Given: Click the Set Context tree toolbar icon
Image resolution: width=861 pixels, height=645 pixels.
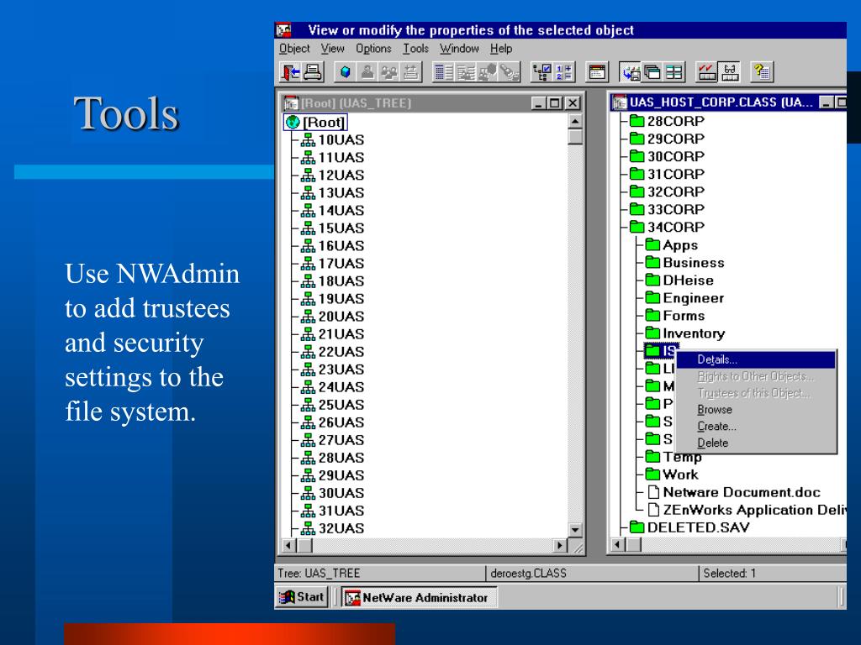Looking at the screenshot, I should 541,72.
